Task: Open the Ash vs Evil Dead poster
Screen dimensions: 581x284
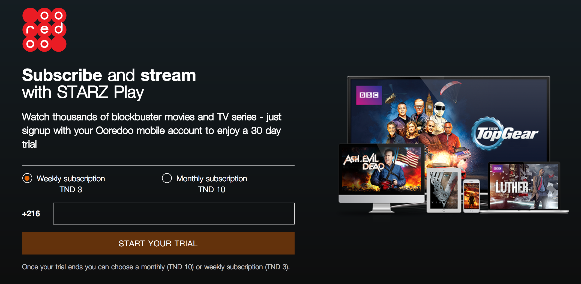Action: click(382, 169)
